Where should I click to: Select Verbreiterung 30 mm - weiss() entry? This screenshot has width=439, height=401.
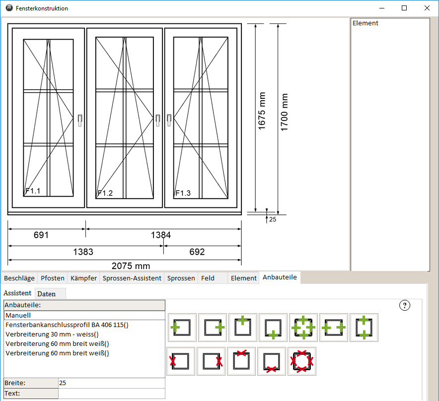tap(84, 334)
